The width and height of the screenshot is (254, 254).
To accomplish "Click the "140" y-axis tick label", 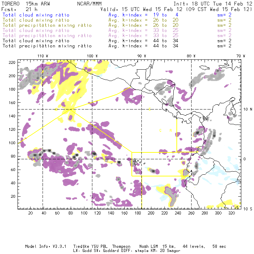I will (x=12, y=116).
